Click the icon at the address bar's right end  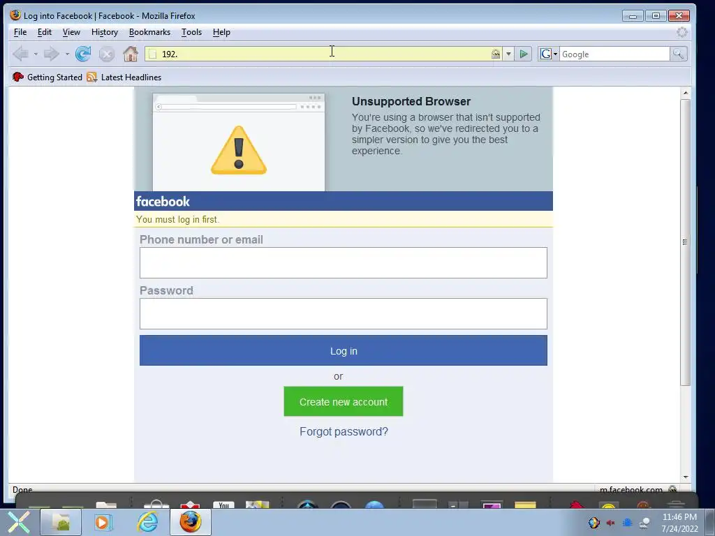[496, 54]
